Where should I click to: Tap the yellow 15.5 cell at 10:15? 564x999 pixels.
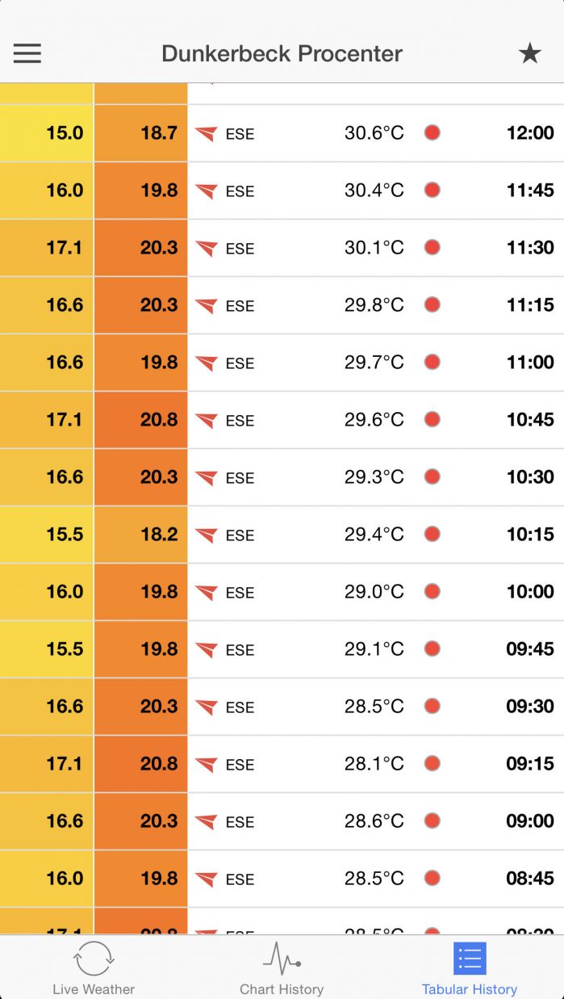pos(47,534)
